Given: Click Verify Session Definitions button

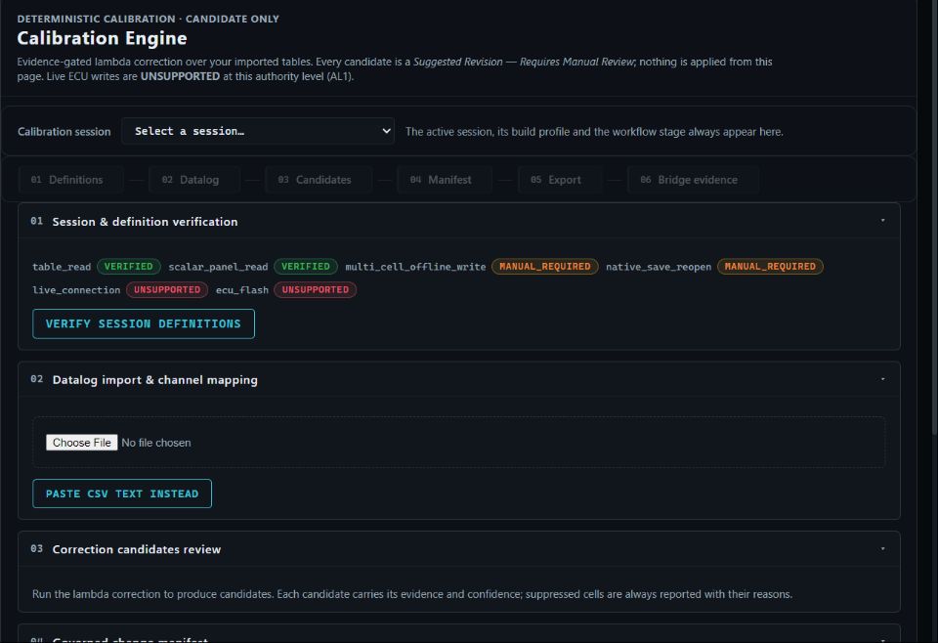Looking at the screenshot, I should click(x=144, y=323).
